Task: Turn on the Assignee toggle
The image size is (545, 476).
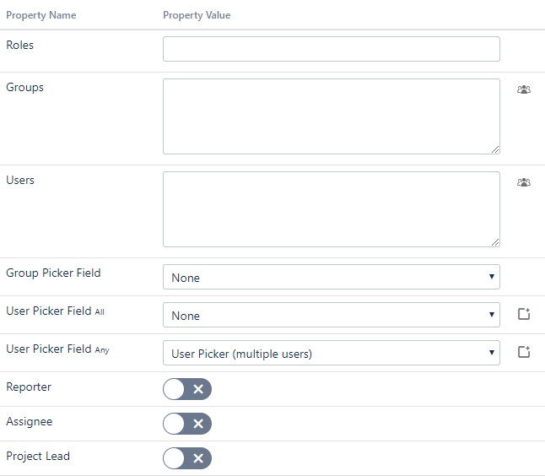Action: coord(187,424)
